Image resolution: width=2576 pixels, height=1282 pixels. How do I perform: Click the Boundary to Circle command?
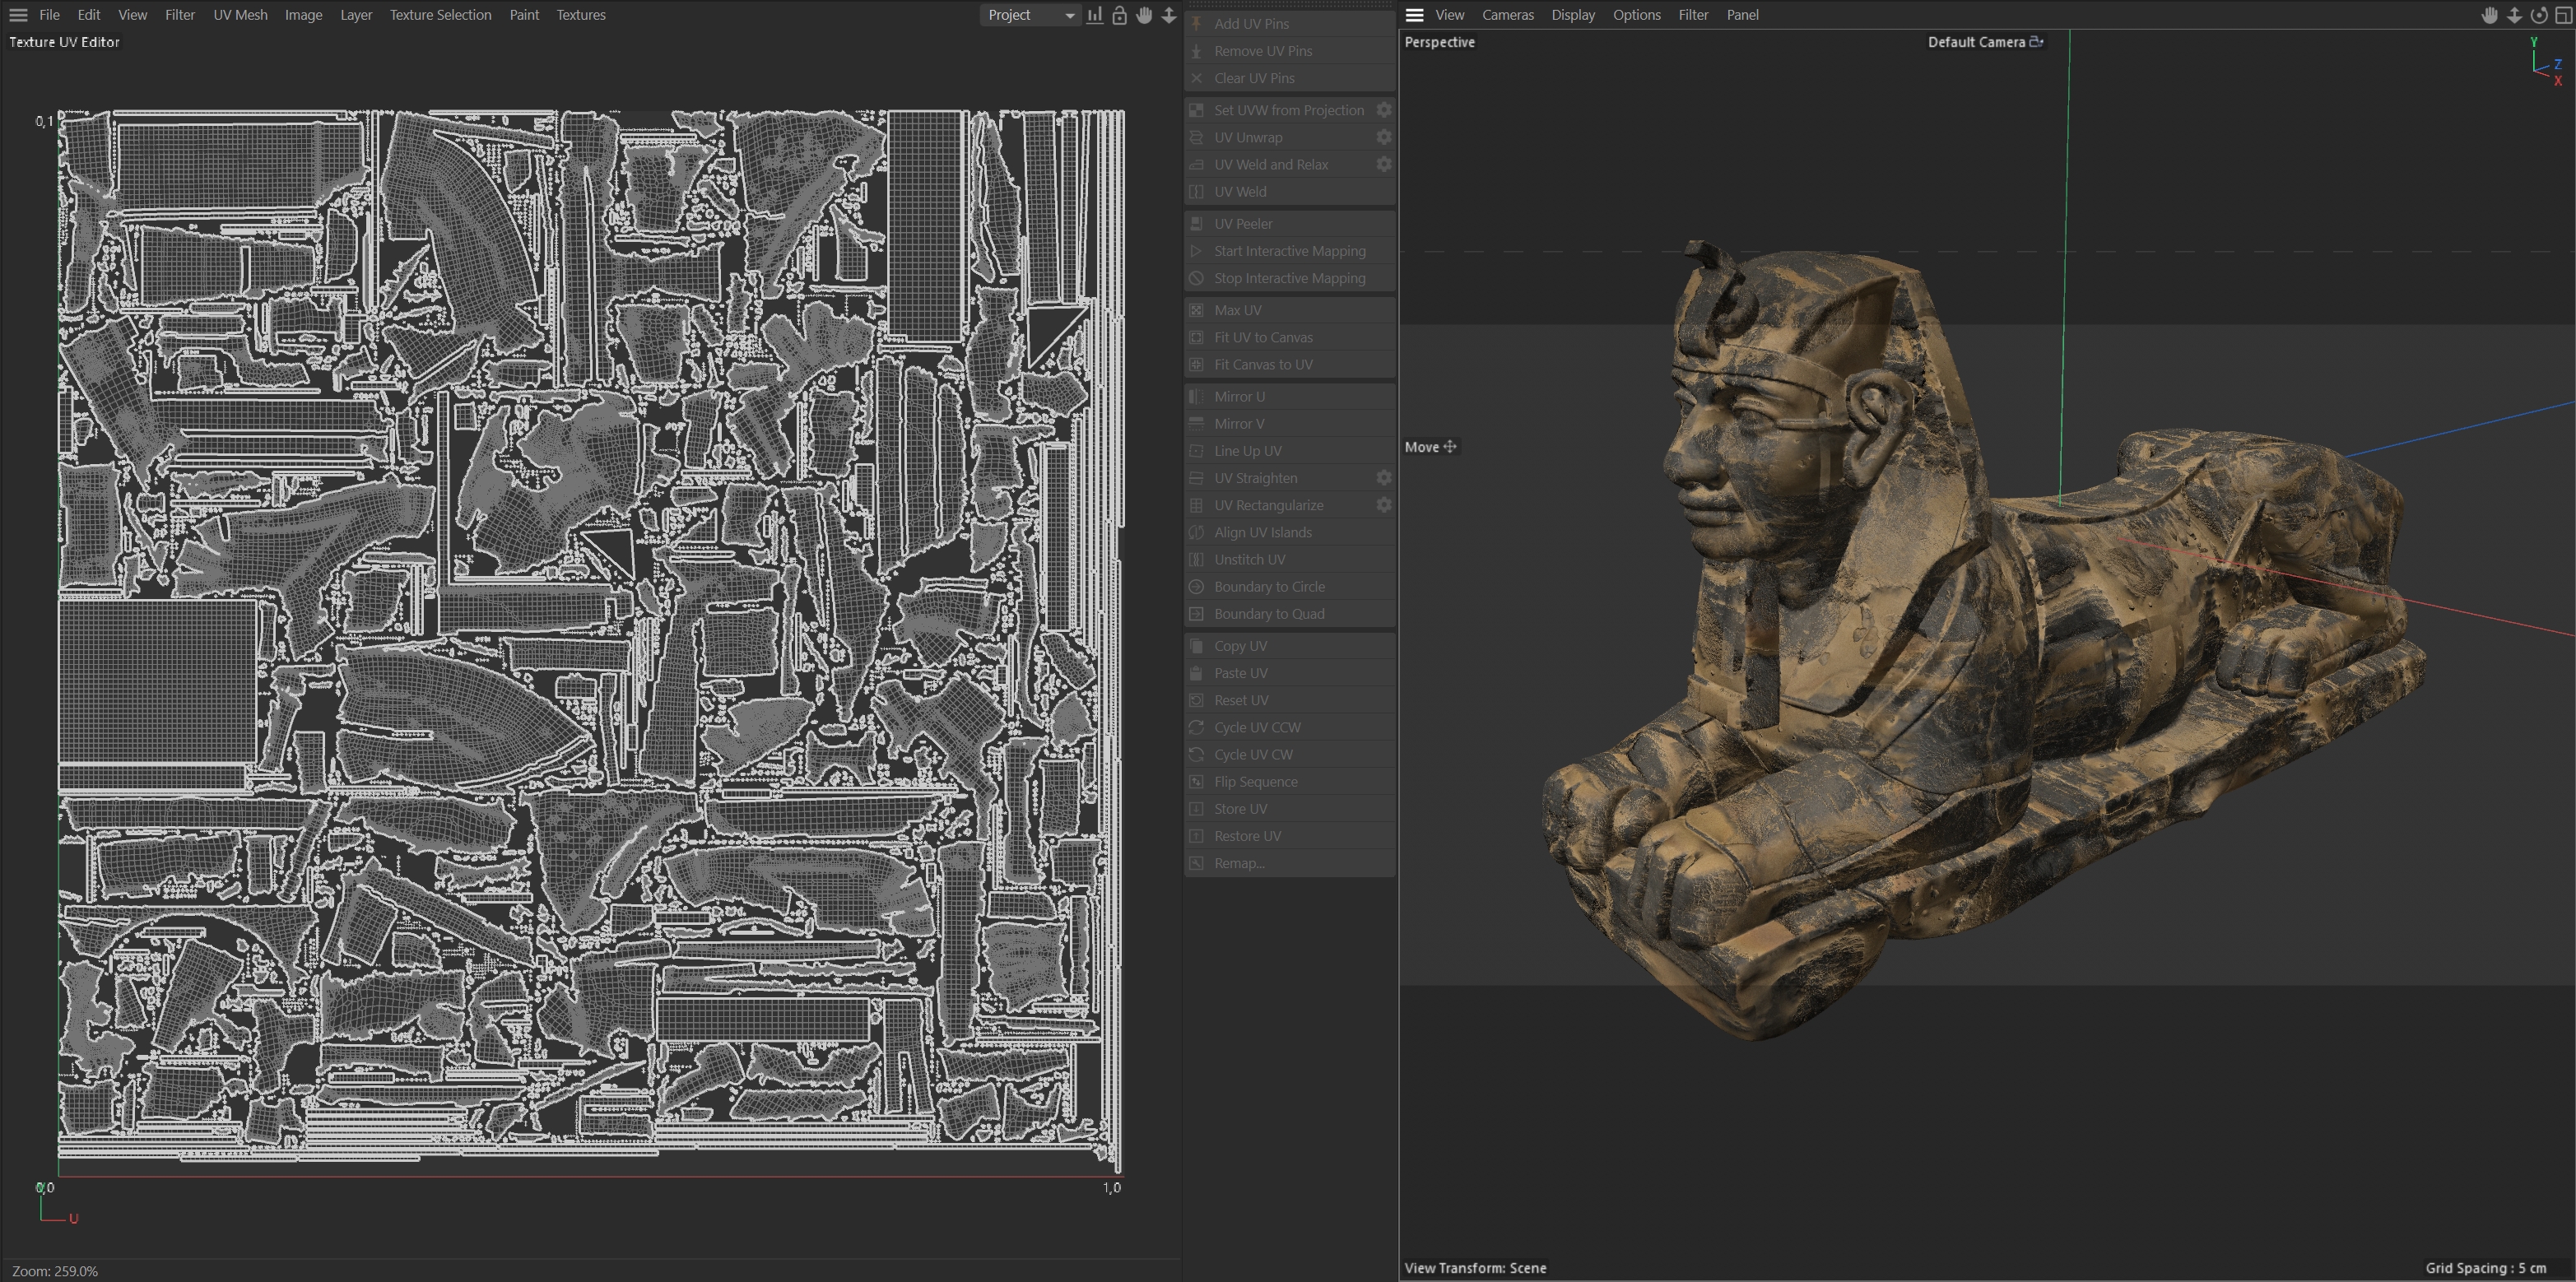(1269, 587)
